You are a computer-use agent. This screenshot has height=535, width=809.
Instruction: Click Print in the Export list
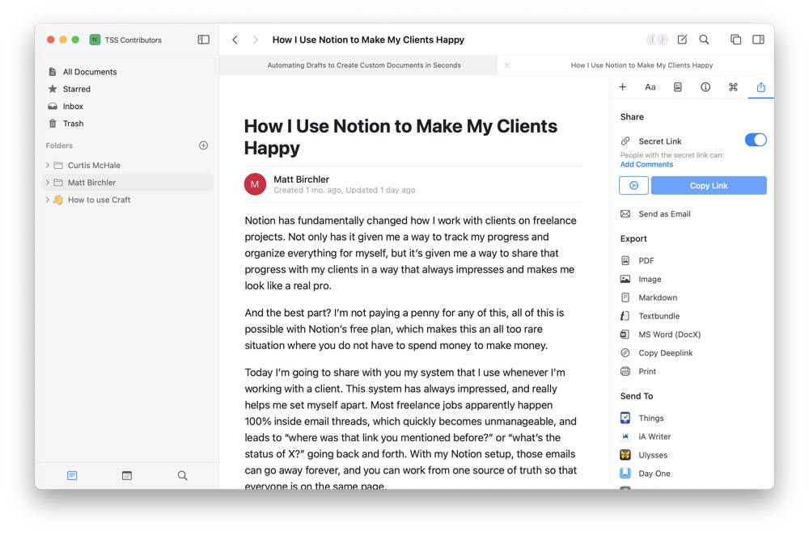tap(638, 372)
